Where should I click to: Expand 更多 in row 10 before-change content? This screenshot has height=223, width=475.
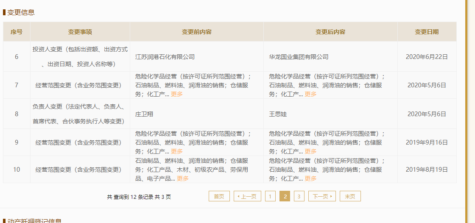coord(183,179)
